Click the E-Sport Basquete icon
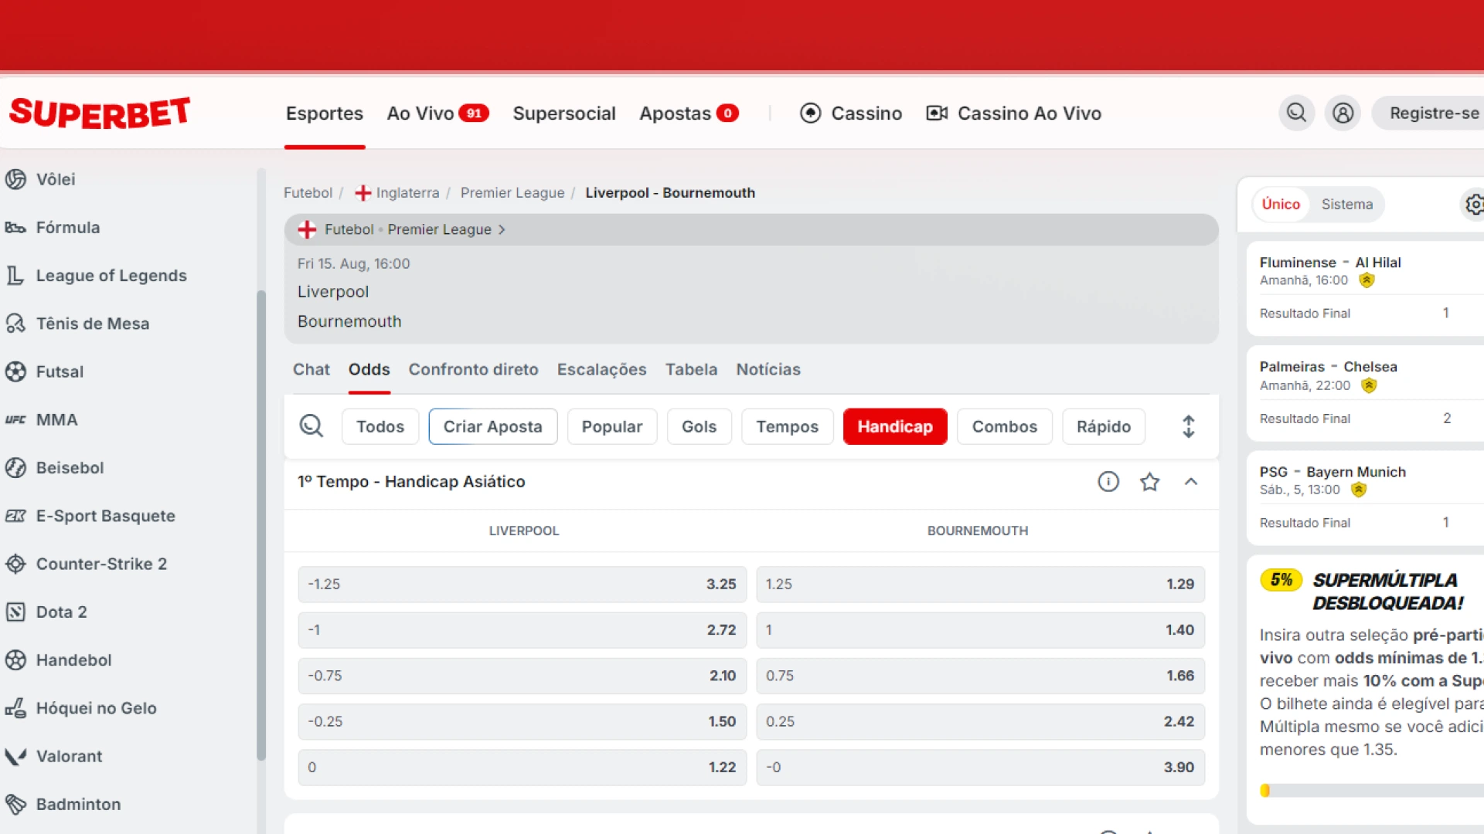This screenshot has width=1484, height=834. tap(15, 516)
